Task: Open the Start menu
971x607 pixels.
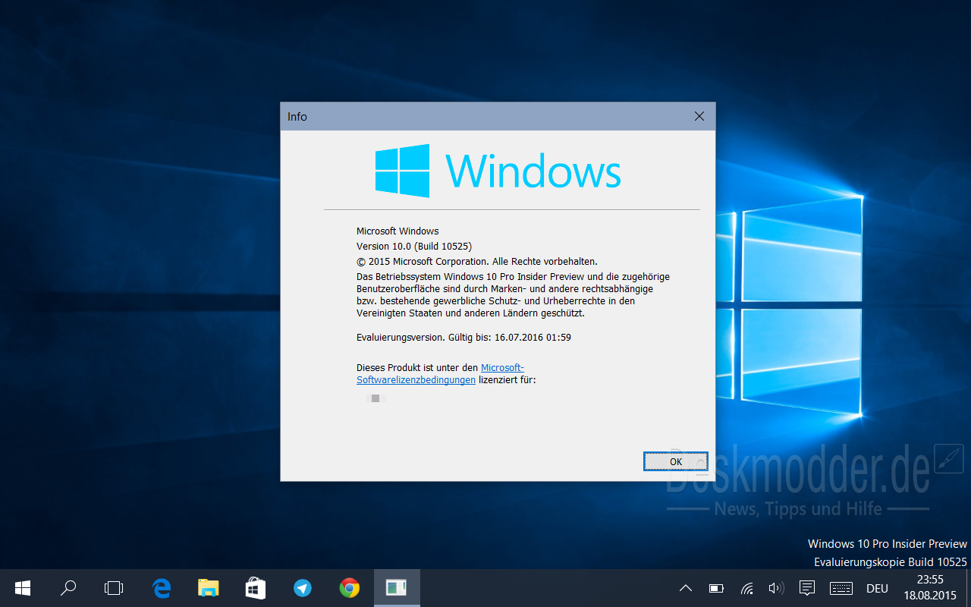Action: point(23,588)
